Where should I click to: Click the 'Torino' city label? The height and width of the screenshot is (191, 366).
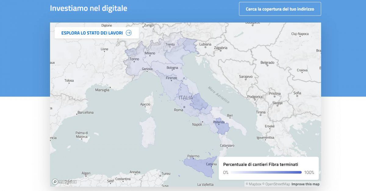(134, 59)
